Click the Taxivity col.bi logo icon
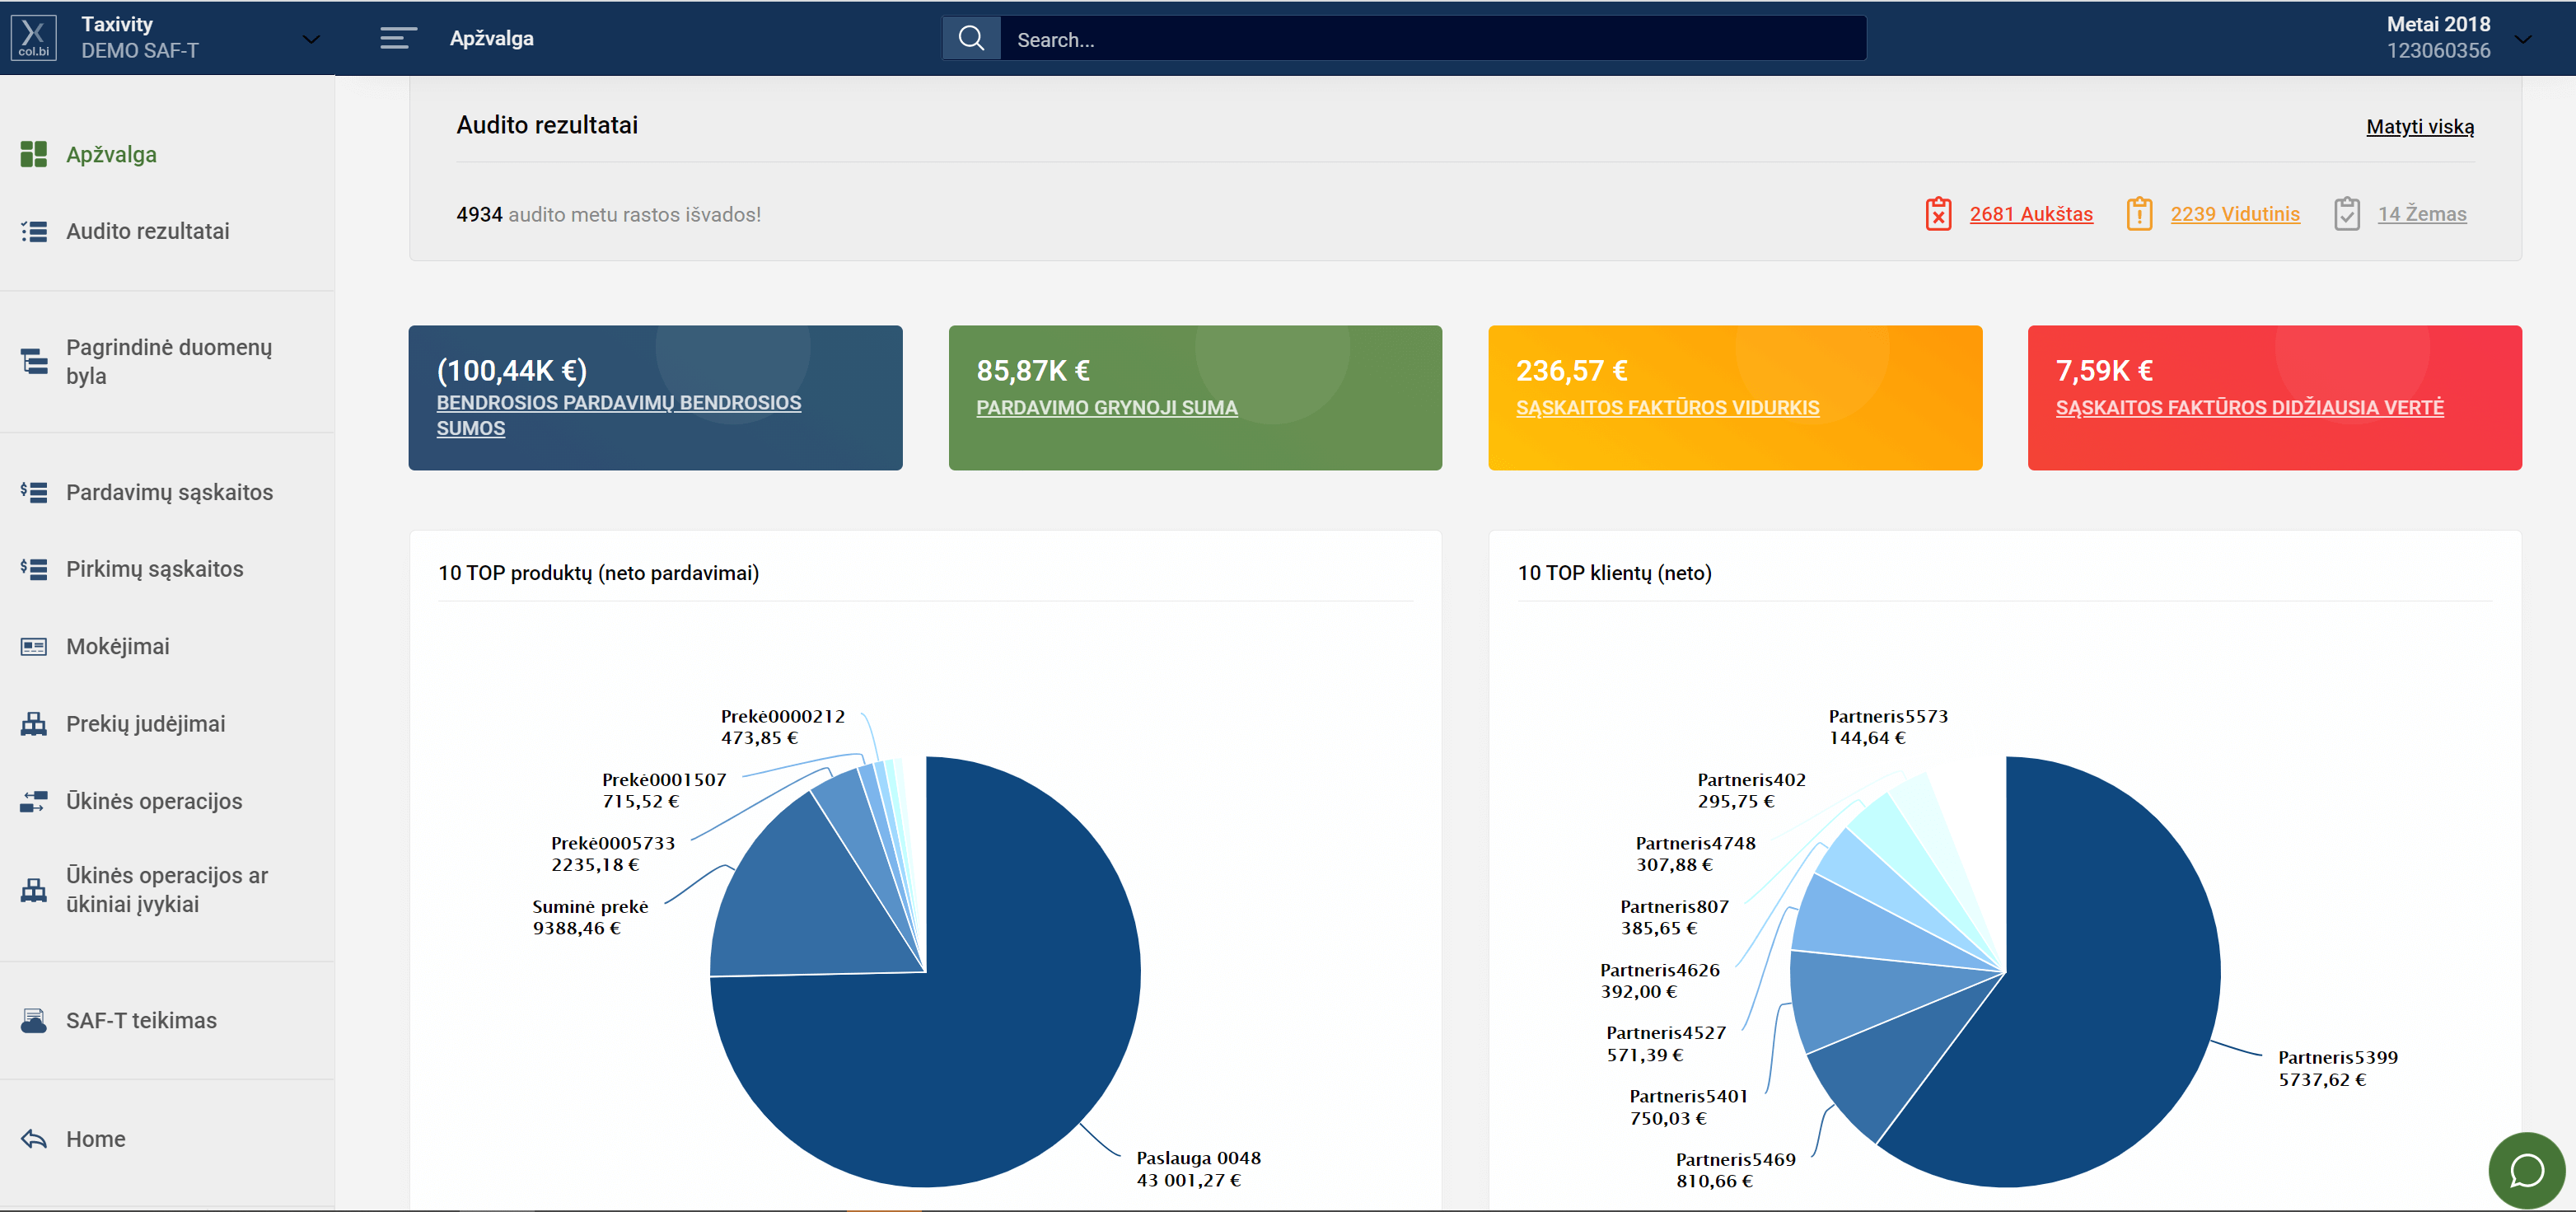 34,38
